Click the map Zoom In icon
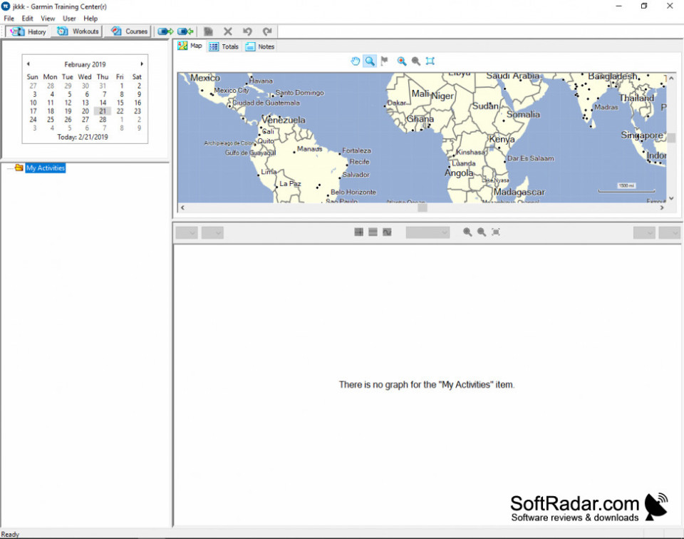Screen dimensions: 684x539 402,61
